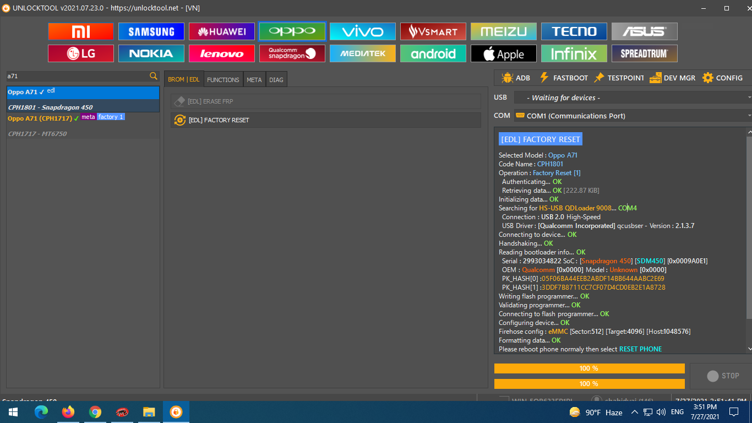Viewport: 752px width, 423px height.
Task: Open the TESTPOINT reference
Action: [x=619, y=78]
